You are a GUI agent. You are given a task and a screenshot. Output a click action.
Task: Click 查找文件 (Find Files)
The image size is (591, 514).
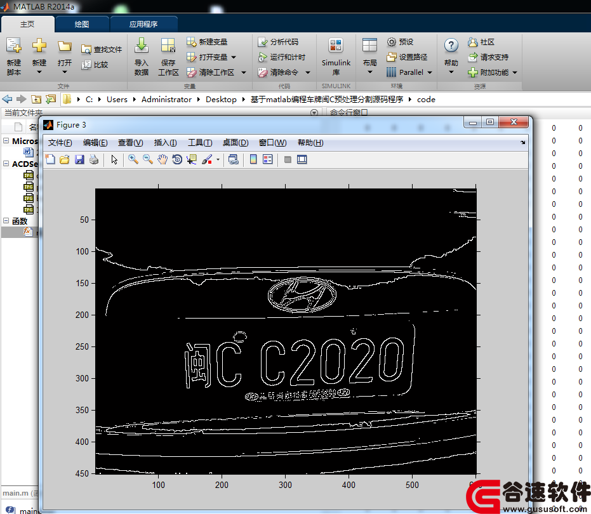[102, 49]
